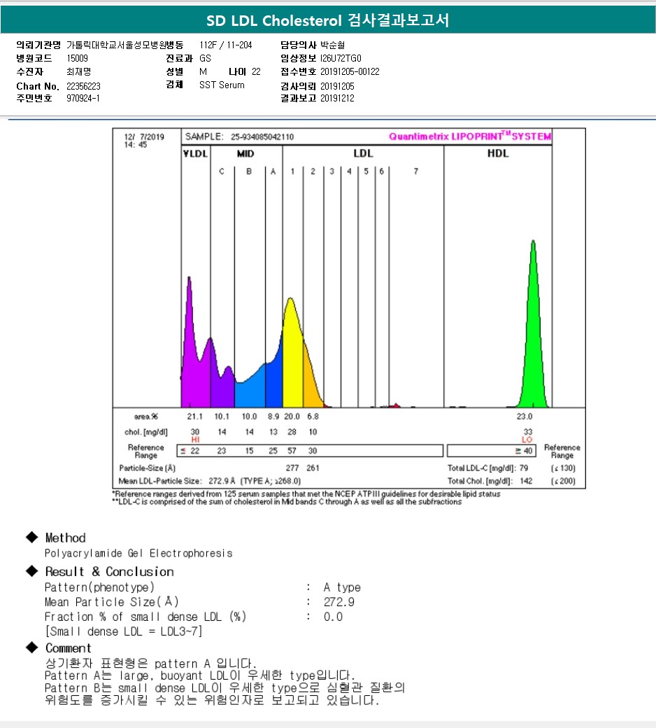Click the clinical info code 'I26U72TG0'

tap(341, 58)
